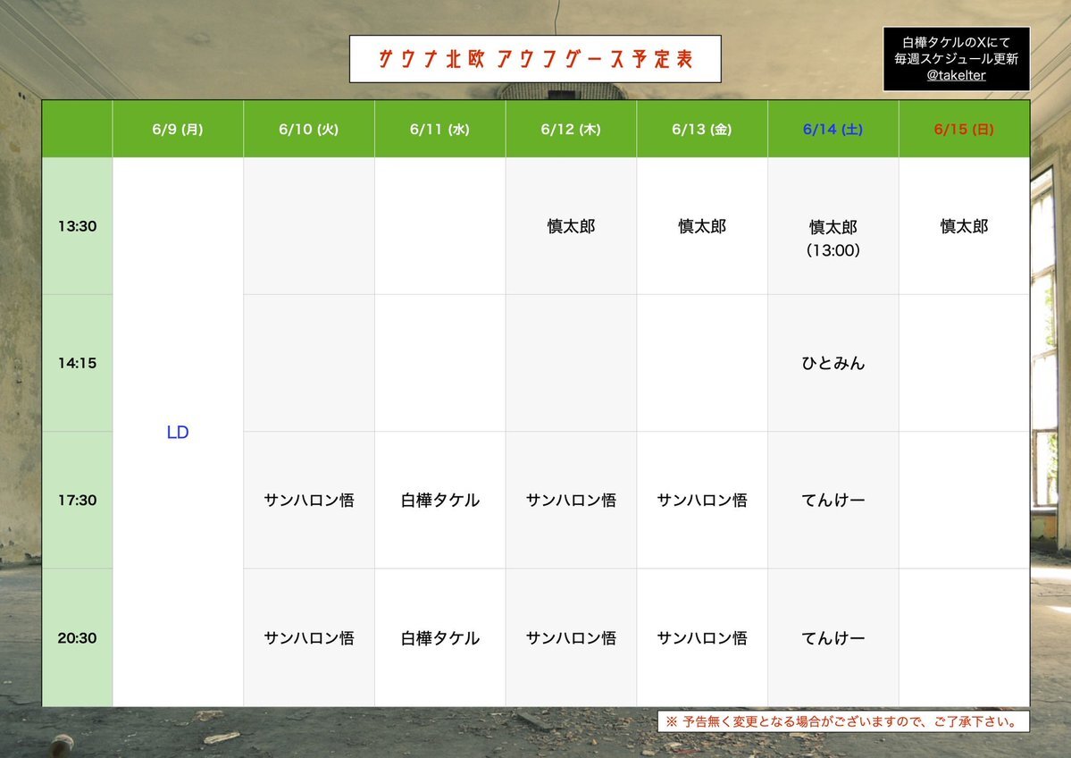Select the 6/11 (水) column header
Viewport: 1071px width, 758px height.
point(439,130)
